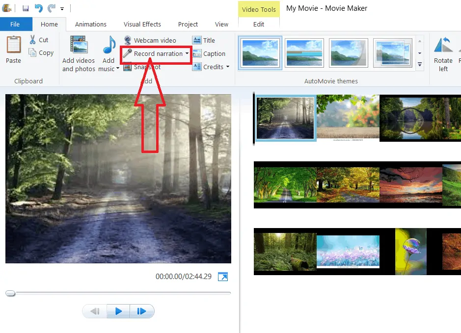Open the Project tab
This screenshot has width=461, height=333.
pos(188,25)
